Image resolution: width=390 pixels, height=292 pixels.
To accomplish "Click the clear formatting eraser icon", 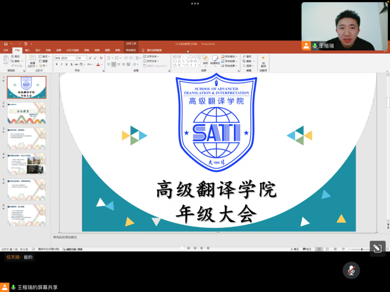I will (101, 58).
